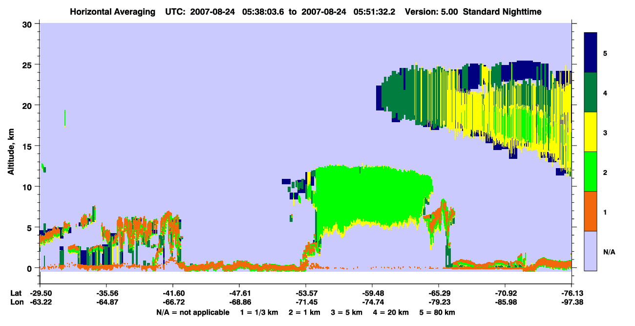Image resolution: width=635 pixels, height=326 pixels.
Task: Click the '2 = 1 km' legend note
Action: (x=304, y=312)
